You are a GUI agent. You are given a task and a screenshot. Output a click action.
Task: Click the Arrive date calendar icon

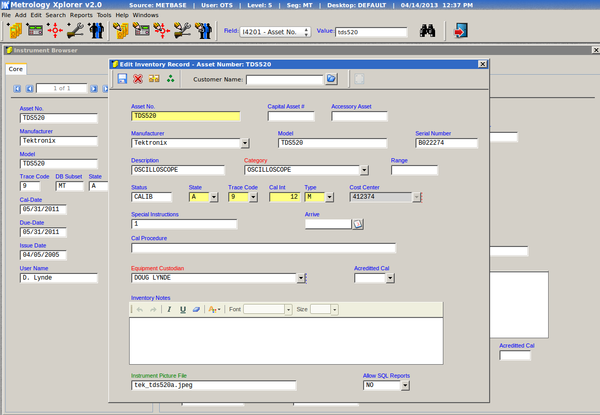pyautogui.click(x=358, y=224)
